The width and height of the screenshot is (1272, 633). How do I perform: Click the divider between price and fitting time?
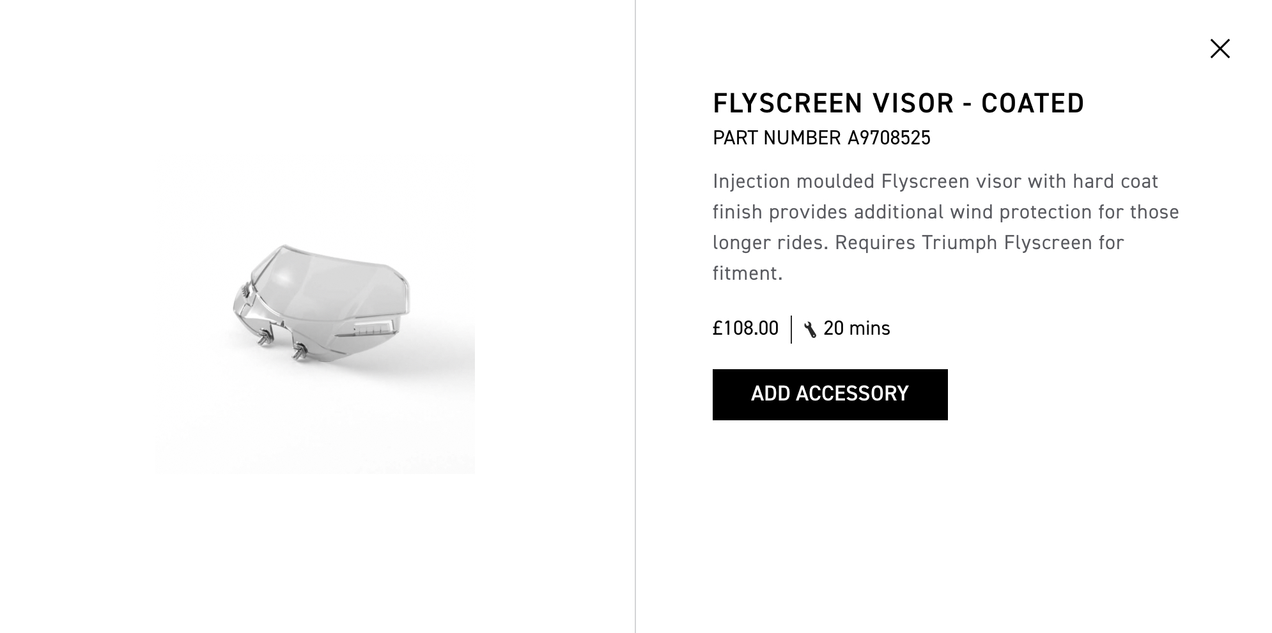791,330
